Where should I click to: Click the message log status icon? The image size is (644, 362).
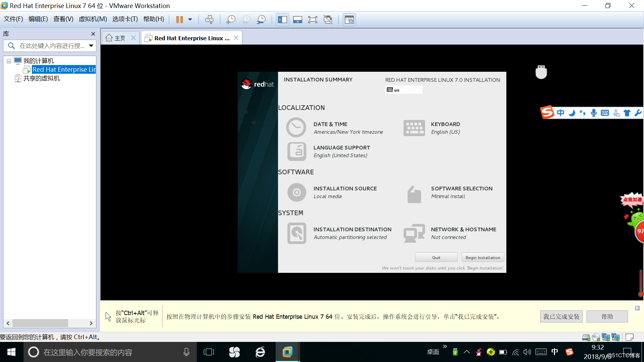coord(630,337)
